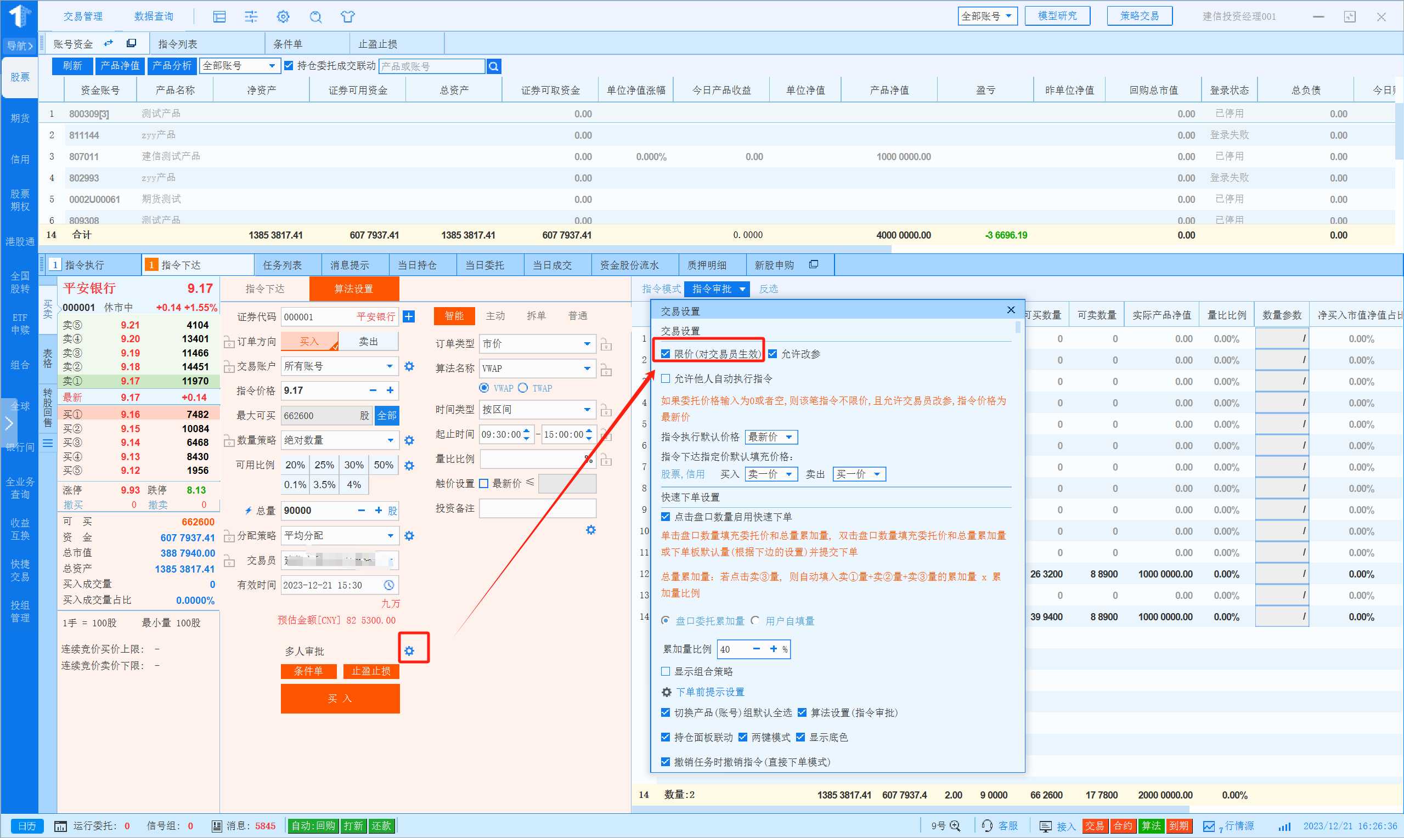Screen dimensions: 1404x838
Task: Click the 模型研究 button
Action: 1057,16
